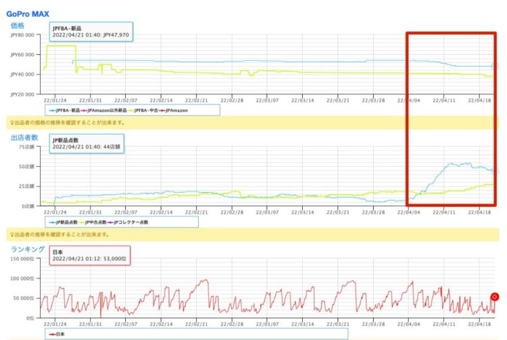Toggle JP中古点数 series in seller legend
Screen dimensions: 507x340
pos(93,222)
